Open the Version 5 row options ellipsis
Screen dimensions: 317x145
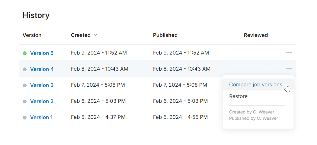[289, 53]
